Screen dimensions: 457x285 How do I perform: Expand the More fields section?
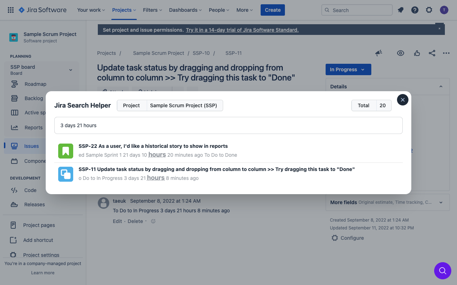pyautogui.click(x=441, y=202)
